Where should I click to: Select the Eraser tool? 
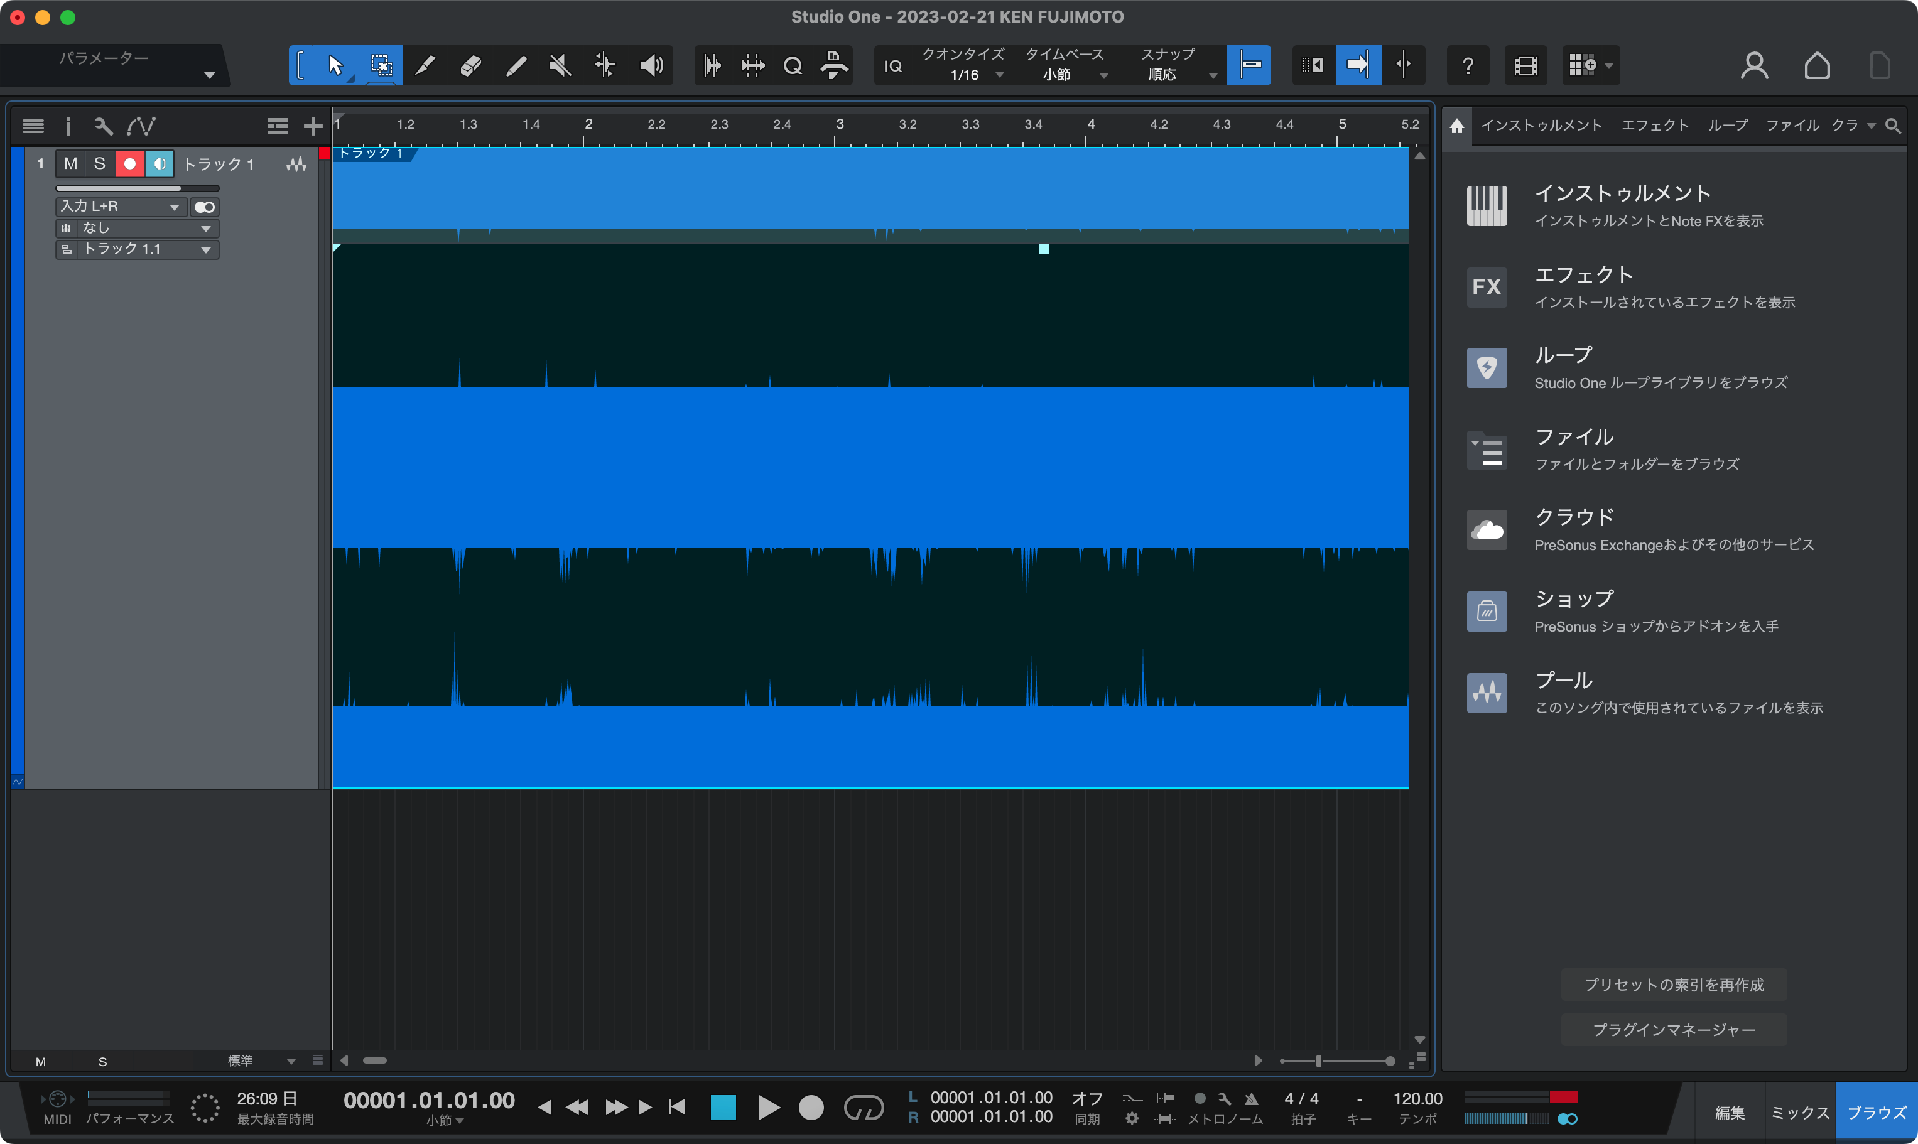click(470, 65)
